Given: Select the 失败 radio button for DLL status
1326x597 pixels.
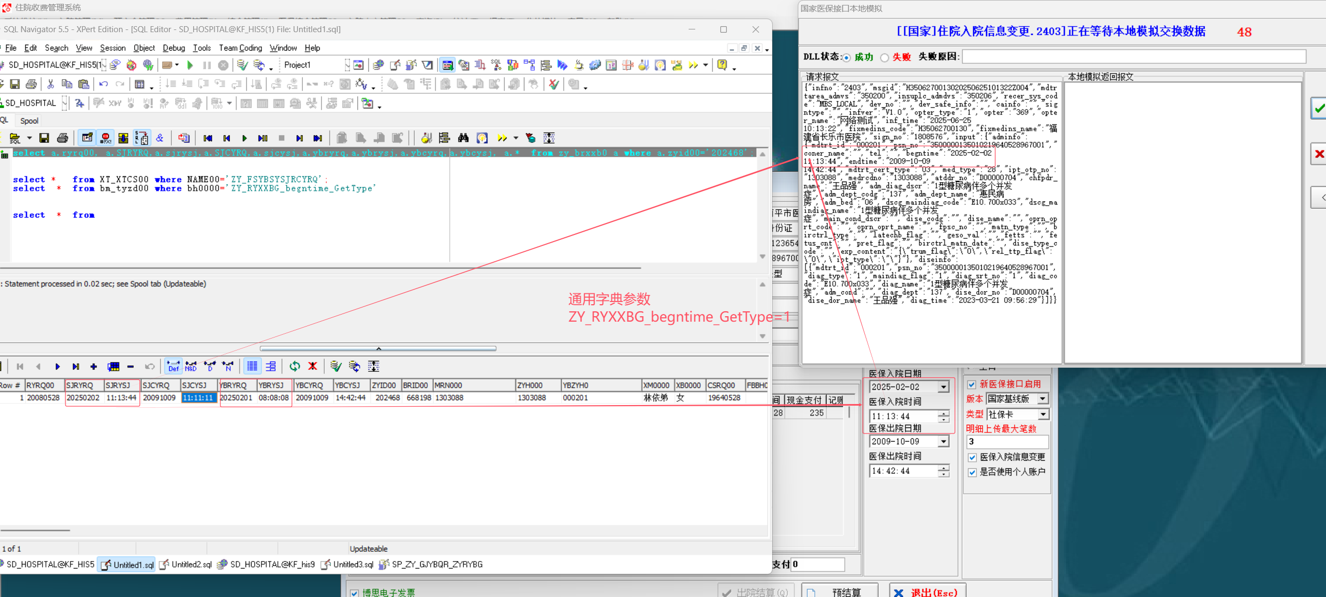Looking at the screenshot, I should [x=885, y=57].
